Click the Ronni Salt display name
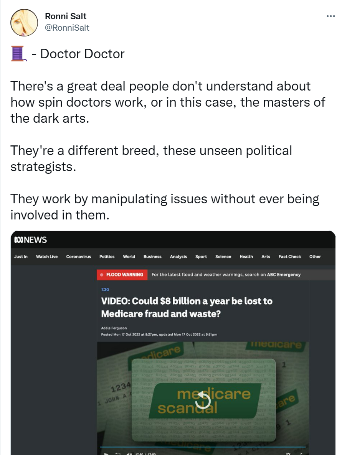 (x=66, y=16)
